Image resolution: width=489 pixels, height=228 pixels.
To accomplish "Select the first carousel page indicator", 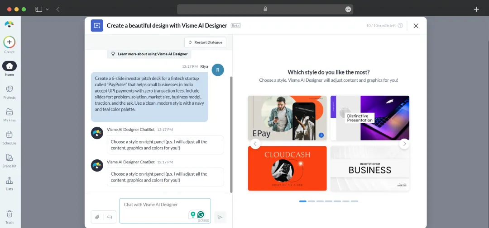I will [x=303, y=201].
